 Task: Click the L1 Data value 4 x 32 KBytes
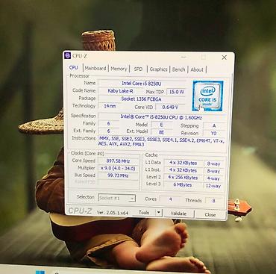pyautogui.click(x=184, y=163)
